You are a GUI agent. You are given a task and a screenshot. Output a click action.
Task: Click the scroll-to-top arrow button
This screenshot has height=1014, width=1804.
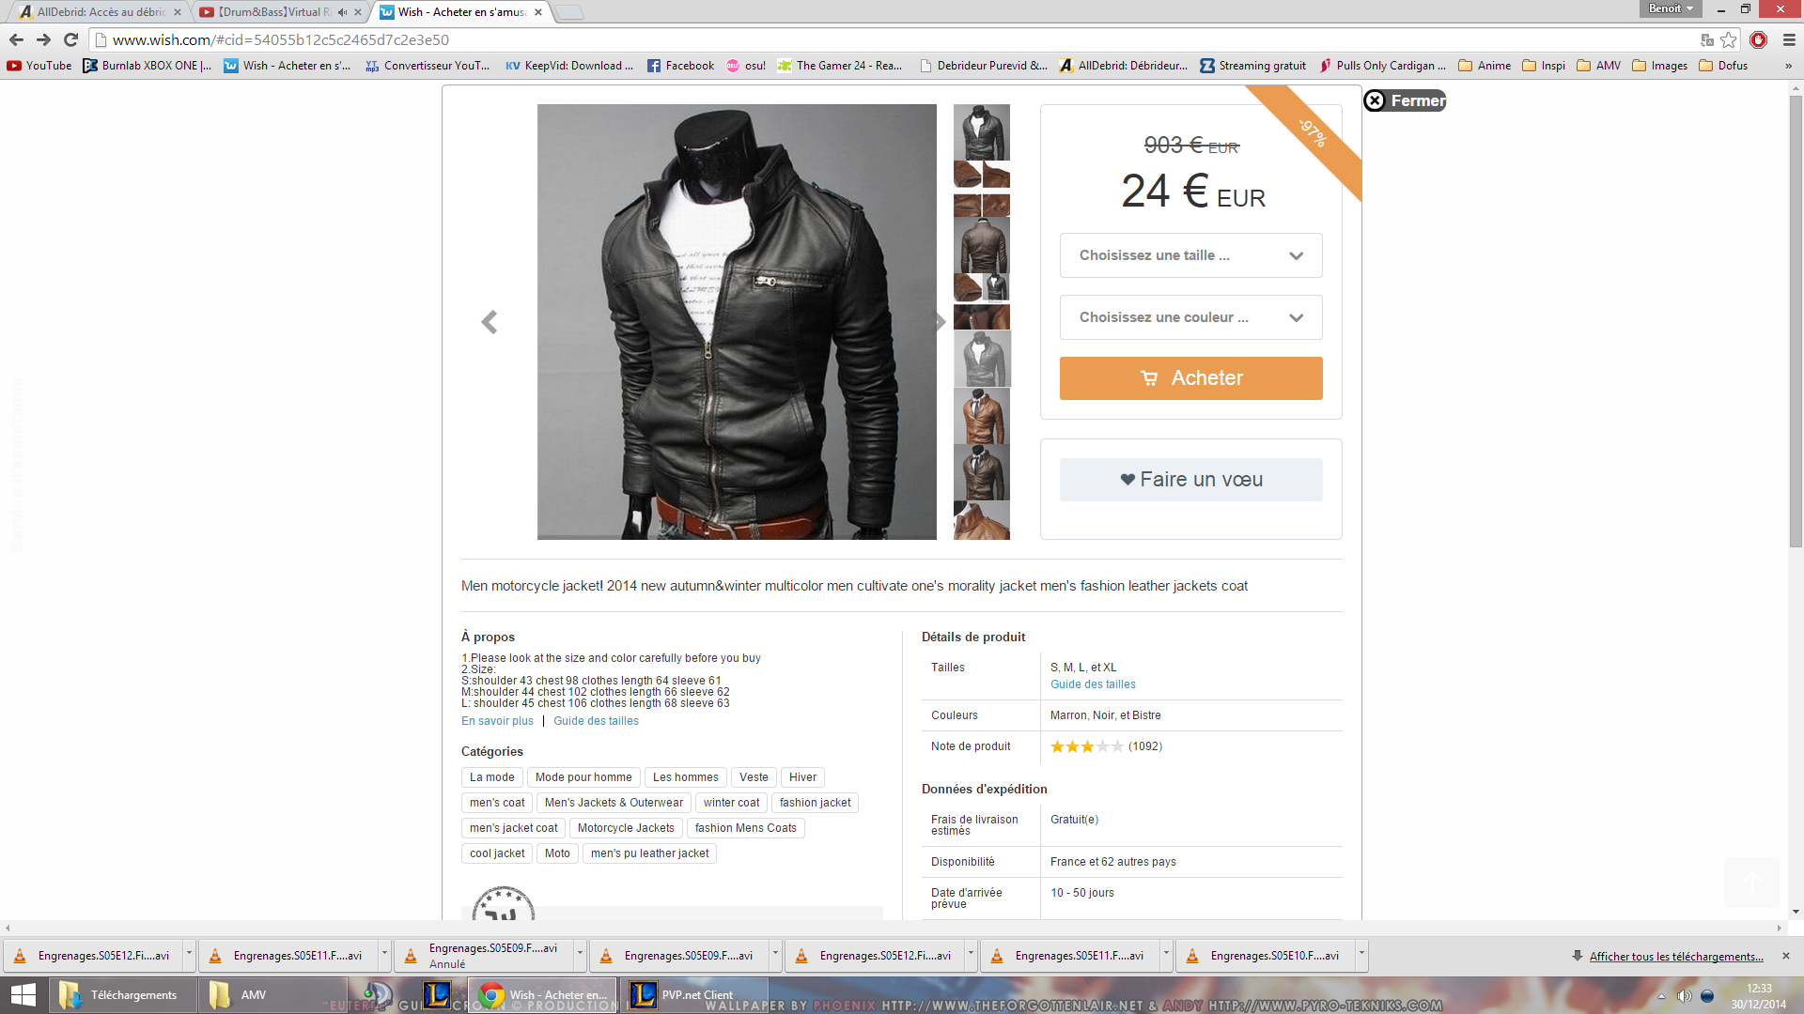(x=1751, y=883)
